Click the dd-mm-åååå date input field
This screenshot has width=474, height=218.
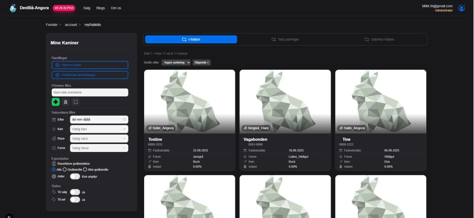(x=99, y=119)
